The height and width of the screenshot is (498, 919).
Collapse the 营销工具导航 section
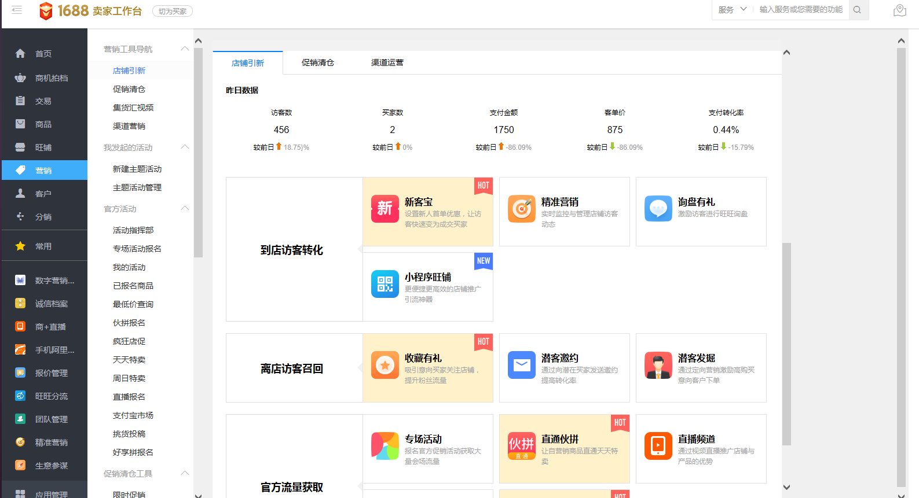coord(185,49)
